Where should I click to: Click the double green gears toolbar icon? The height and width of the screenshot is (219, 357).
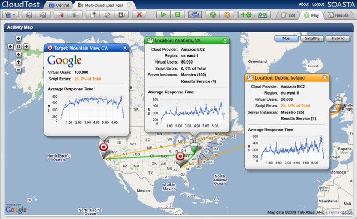pos(262,15)
